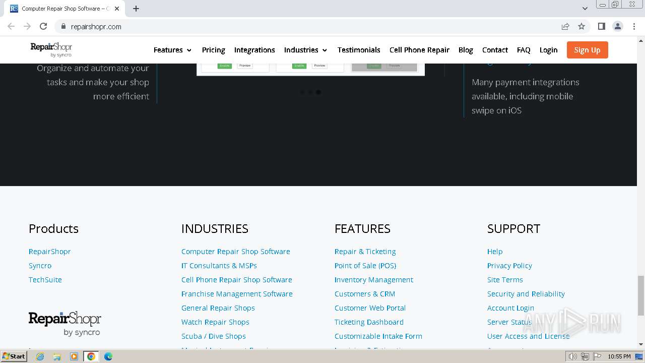Close the Computer Repair Shop Software tab
The image size is (645, 363).
(x=117, y=9)
